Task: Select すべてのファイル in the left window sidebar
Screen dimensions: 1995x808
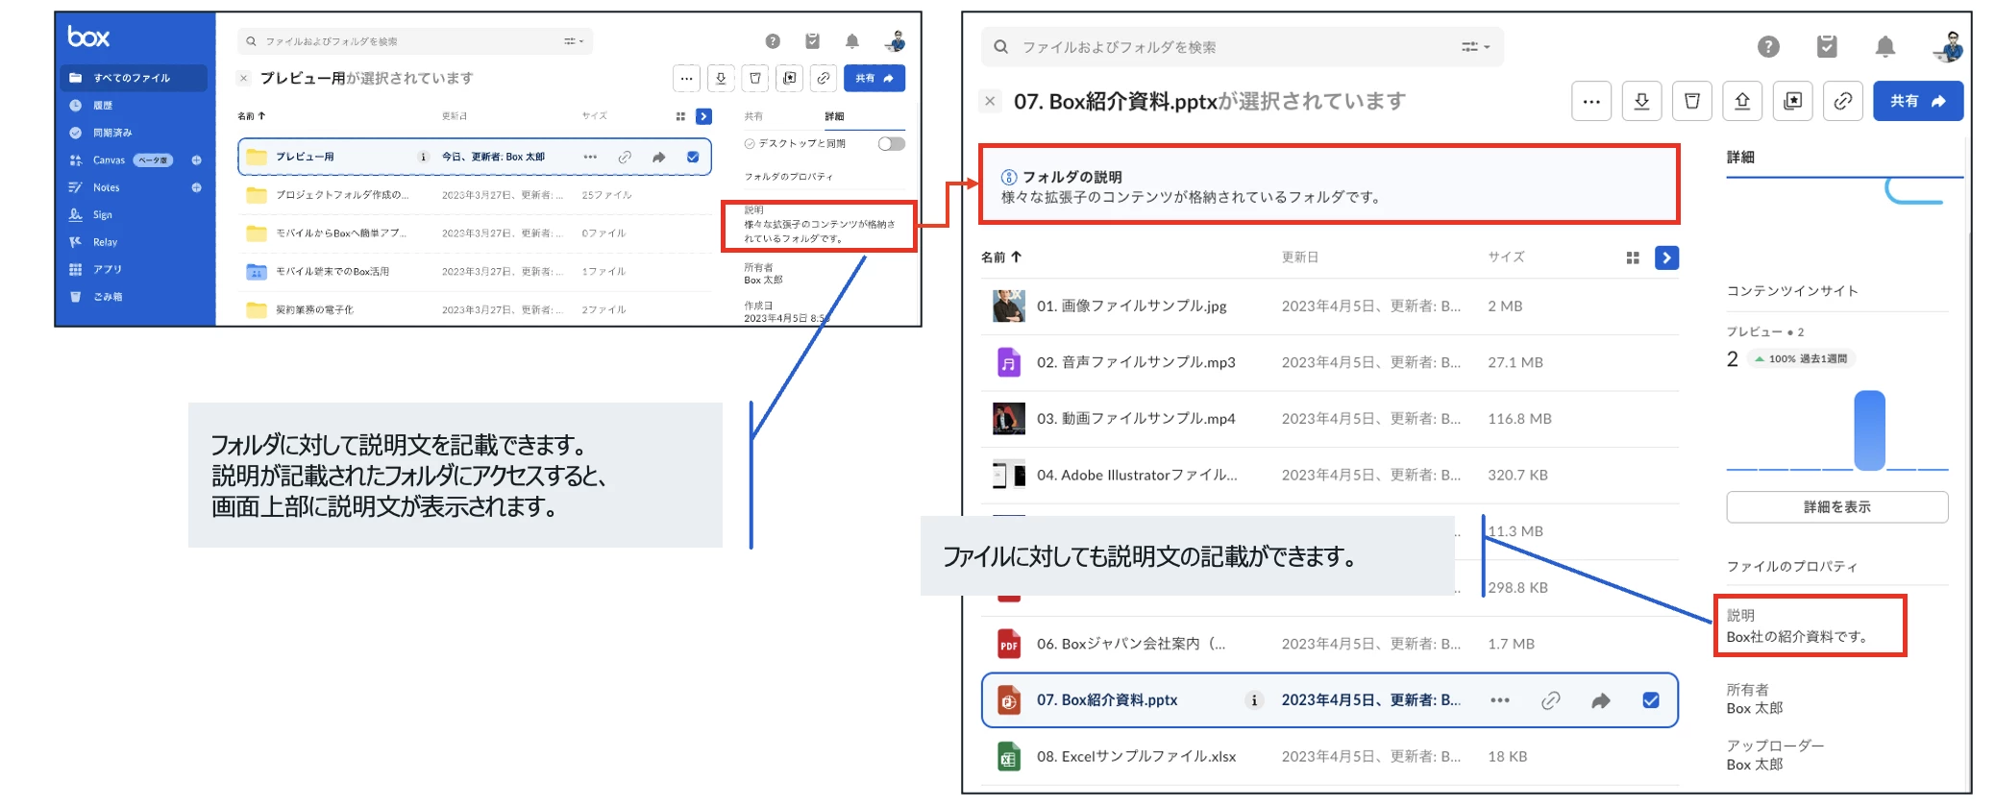Action: pyautogui.click(x=134, y=78)
